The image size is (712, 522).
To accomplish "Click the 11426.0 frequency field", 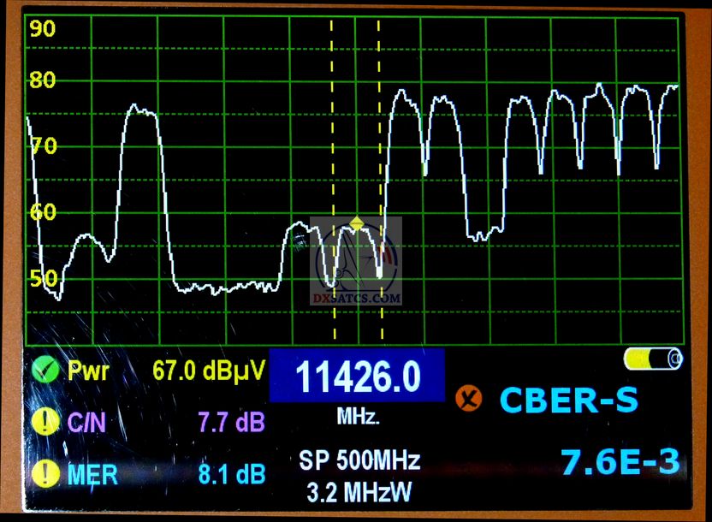I will point(357,376).
